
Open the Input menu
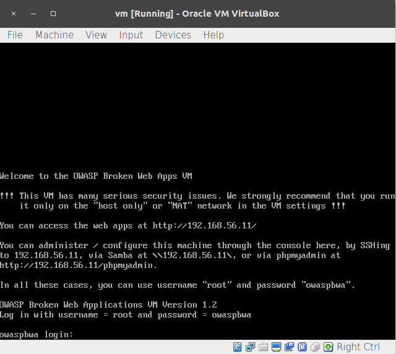coord(131,35)
